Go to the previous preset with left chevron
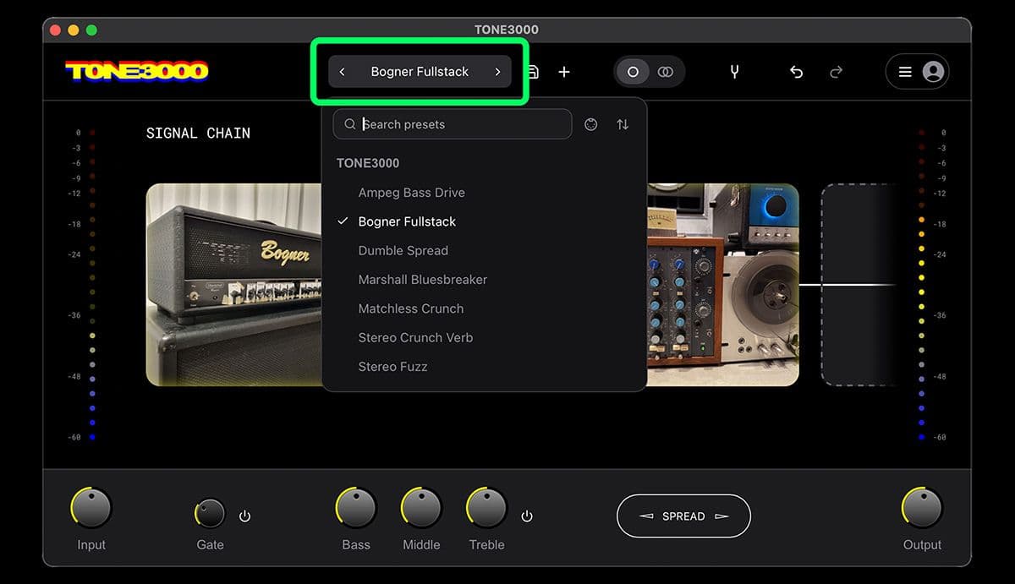This screenshot has height=584, width=1015. click(342, 72)
